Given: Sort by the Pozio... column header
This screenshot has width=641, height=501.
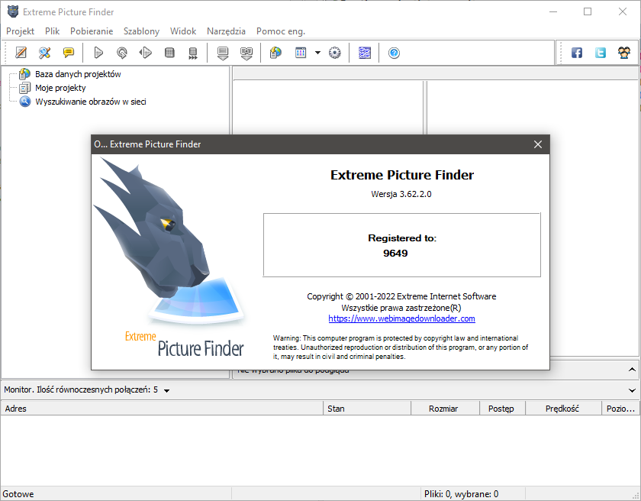Looking at the screenshot, I should 620,409.
